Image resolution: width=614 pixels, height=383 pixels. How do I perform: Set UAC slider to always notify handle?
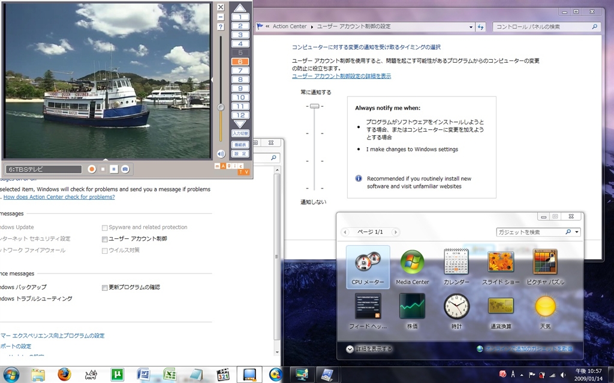[x=314, y=106]
